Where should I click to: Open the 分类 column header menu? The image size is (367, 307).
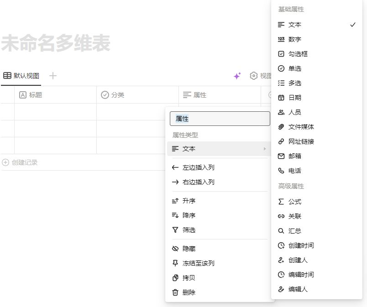(x=137, y=95)
